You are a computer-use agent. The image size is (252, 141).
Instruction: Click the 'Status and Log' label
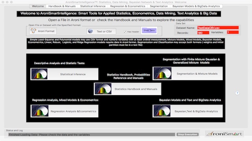click(x=14, y=130)
